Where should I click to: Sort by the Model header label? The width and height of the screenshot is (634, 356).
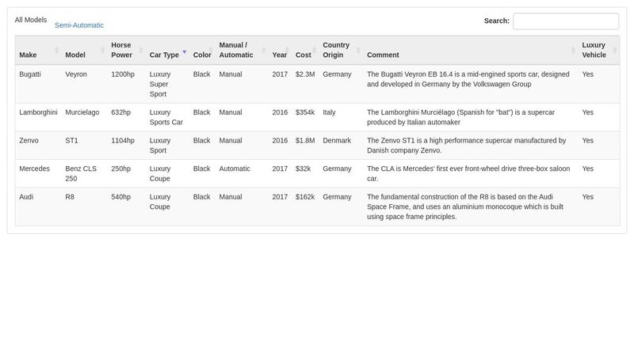pyautogui.click(x=75, y=55)
